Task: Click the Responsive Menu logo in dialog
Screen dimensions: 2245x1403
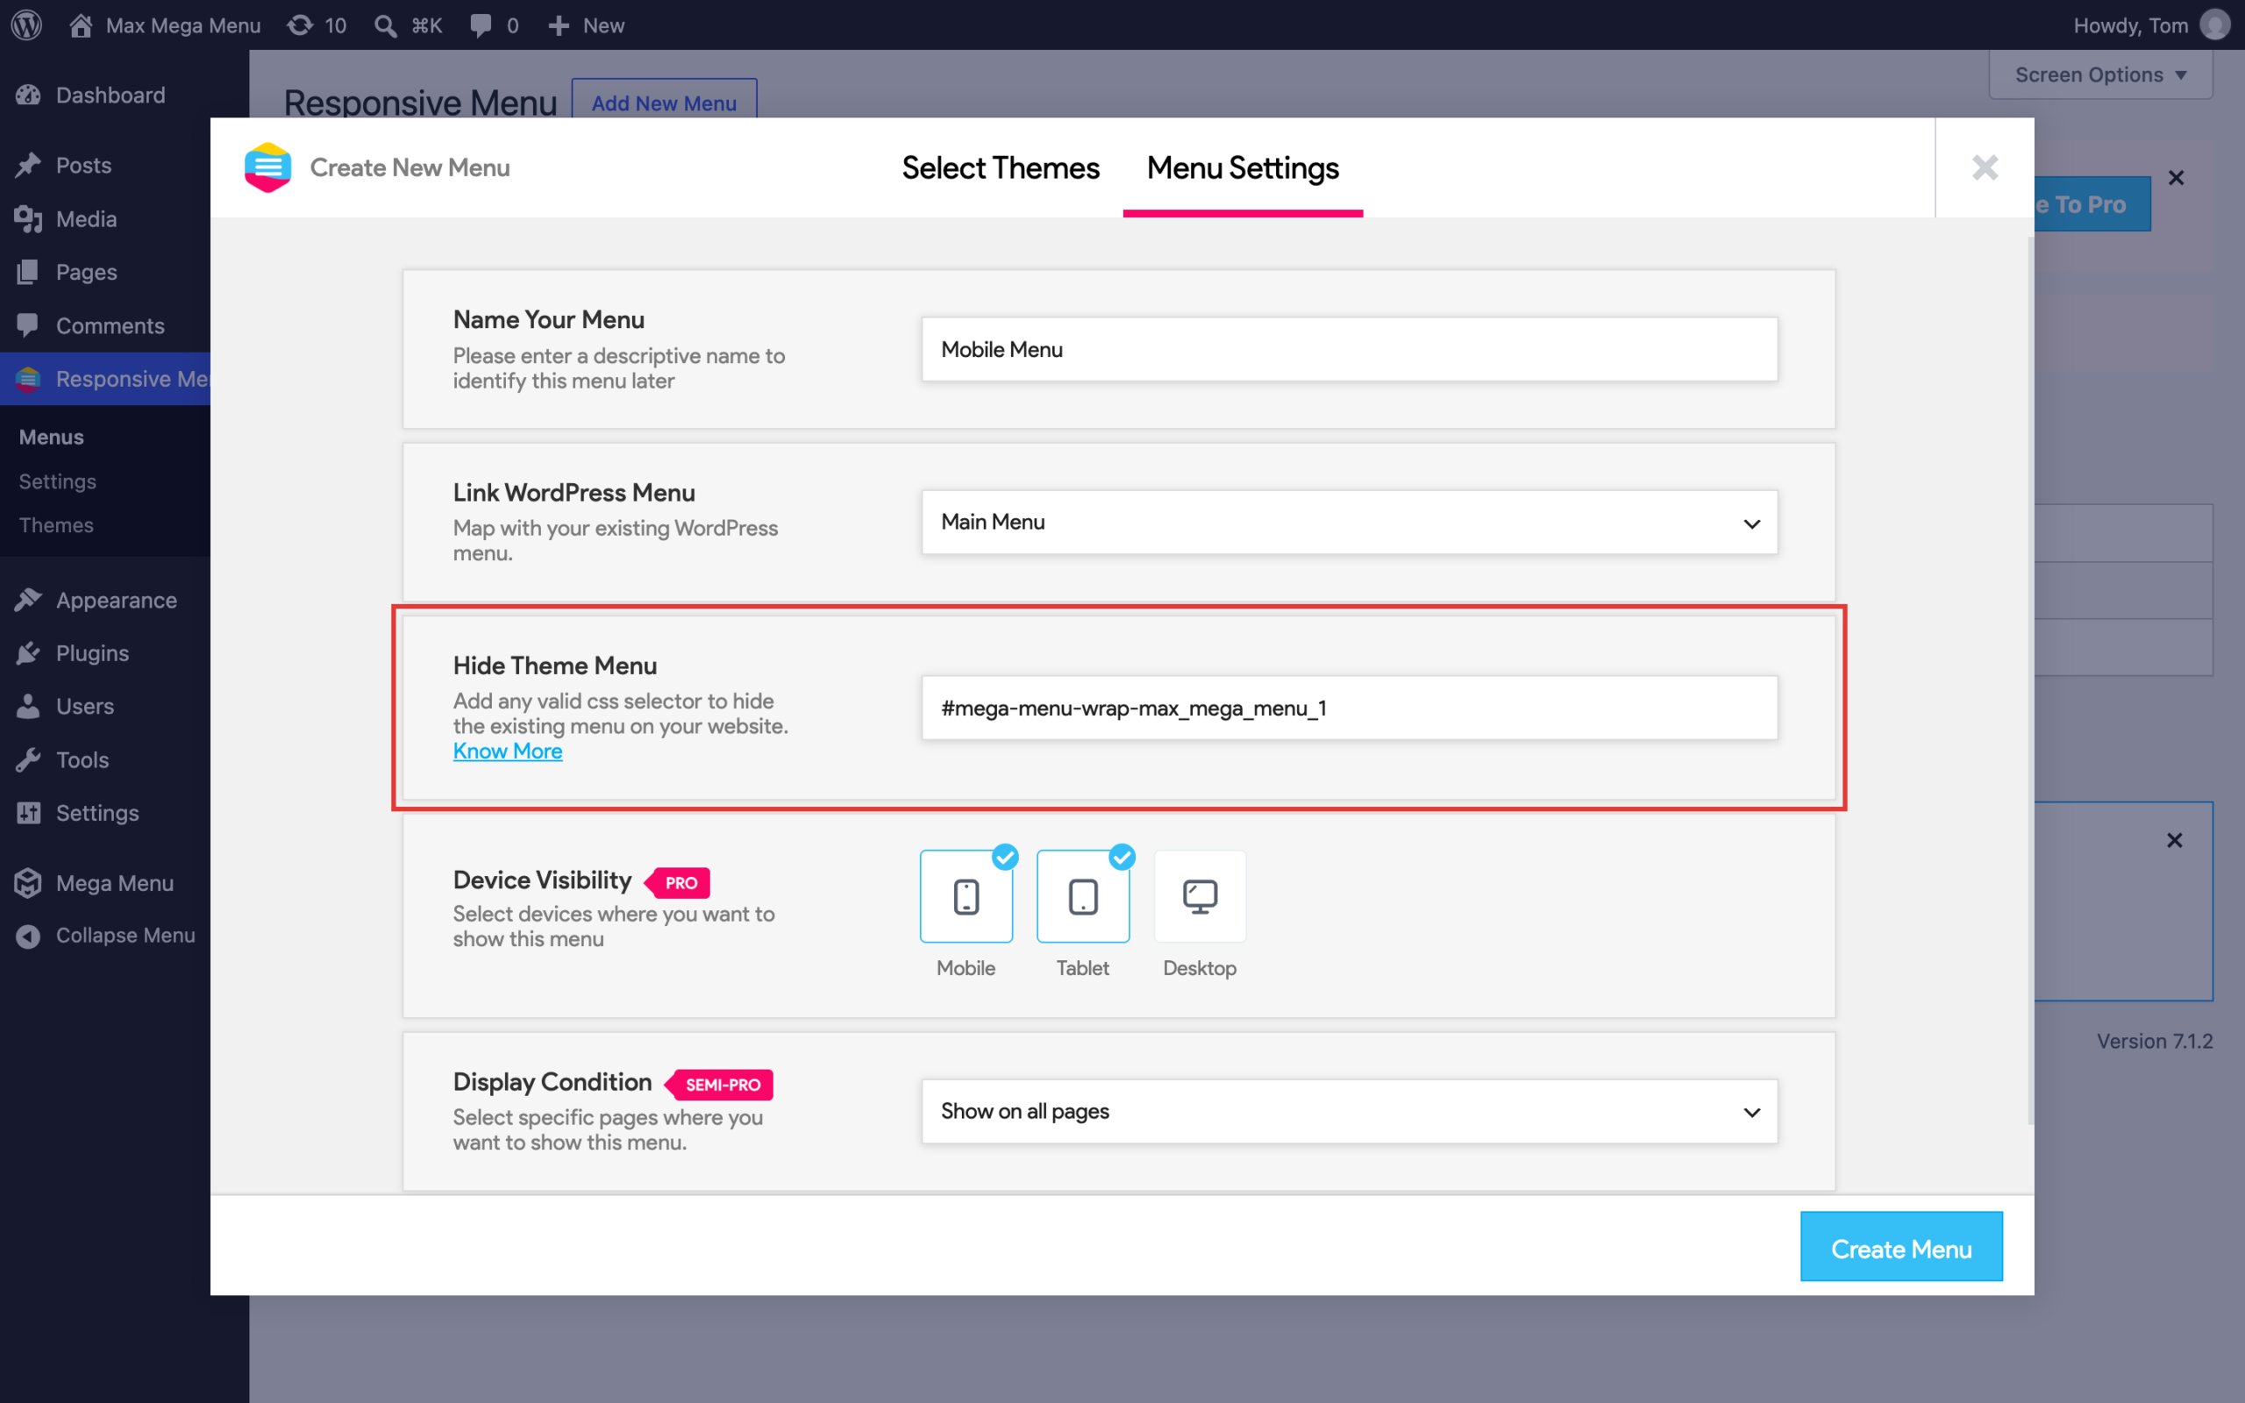Action: (x=267, y=168)
